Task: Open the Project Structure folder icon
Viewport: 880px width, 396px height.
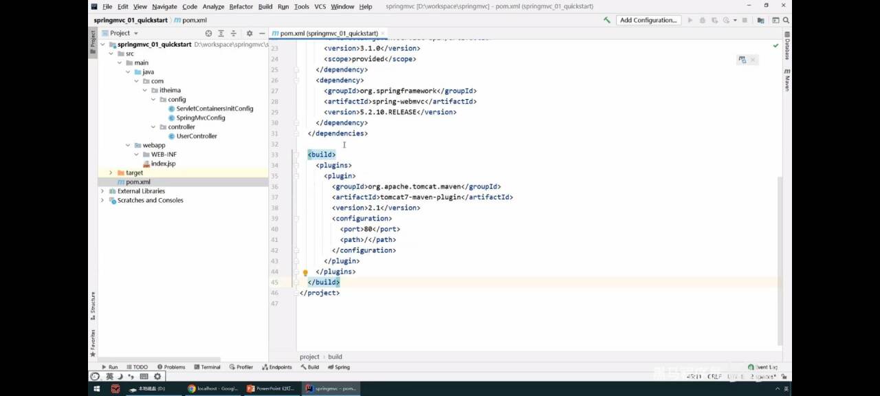Action: point(760,21)
